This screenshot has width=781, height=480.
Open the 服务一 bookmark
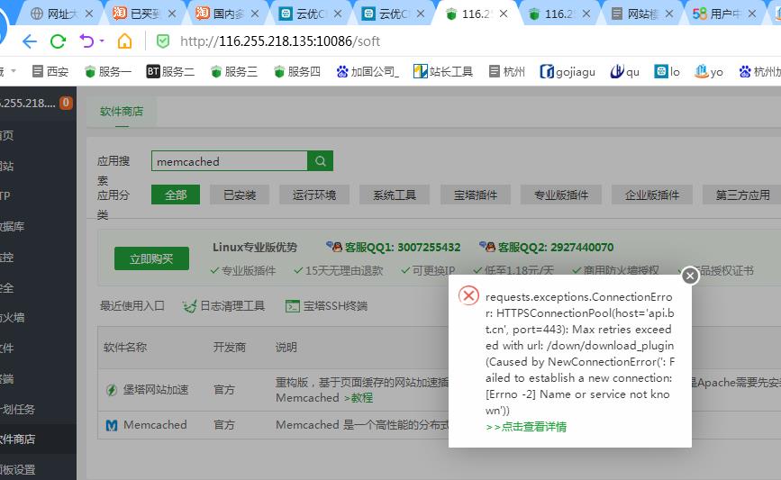(107, 72)
